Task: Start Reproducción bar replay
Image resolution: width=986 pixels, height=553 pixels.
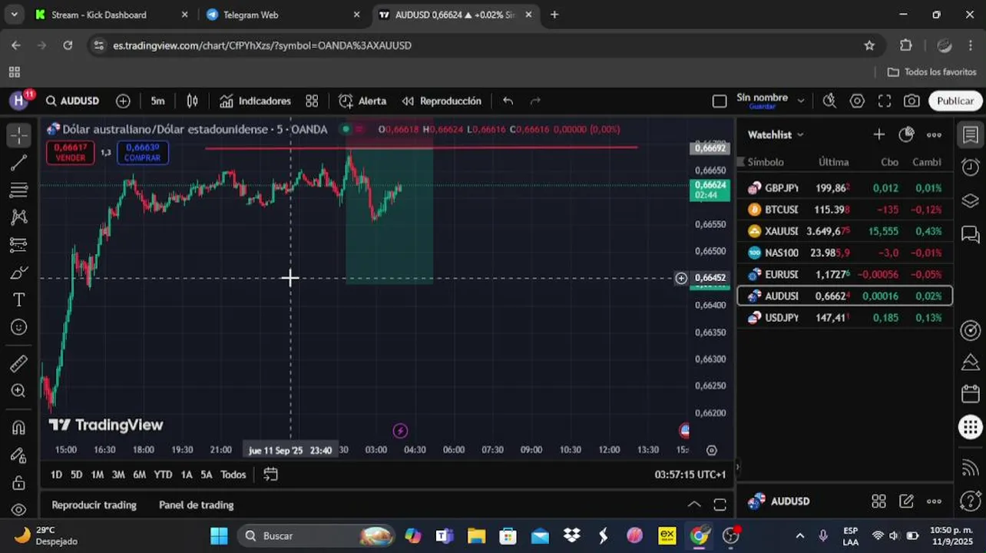Action: click(x=442, y=101)
